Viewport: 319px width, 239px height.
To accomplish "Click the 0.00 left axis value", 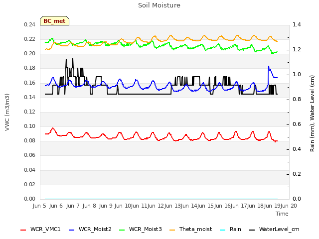I will click(x=30, y=199).
